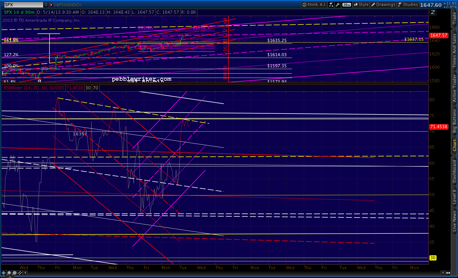Zoom out with the magnifier minus

[14, 273]
